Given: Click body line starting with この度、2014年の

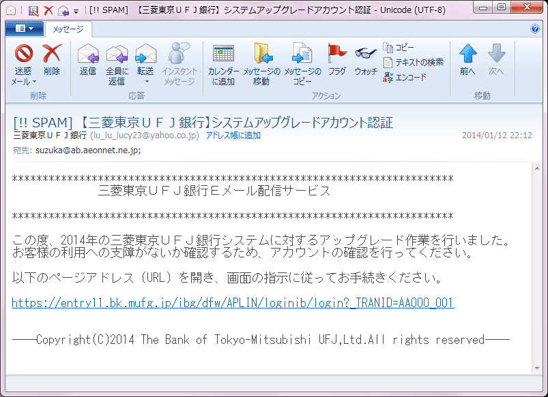Looking at the screenshot, I should point(261,240).
